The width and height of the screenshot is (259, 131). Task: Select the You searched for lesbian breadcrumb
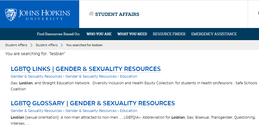[x=84, y=45]
